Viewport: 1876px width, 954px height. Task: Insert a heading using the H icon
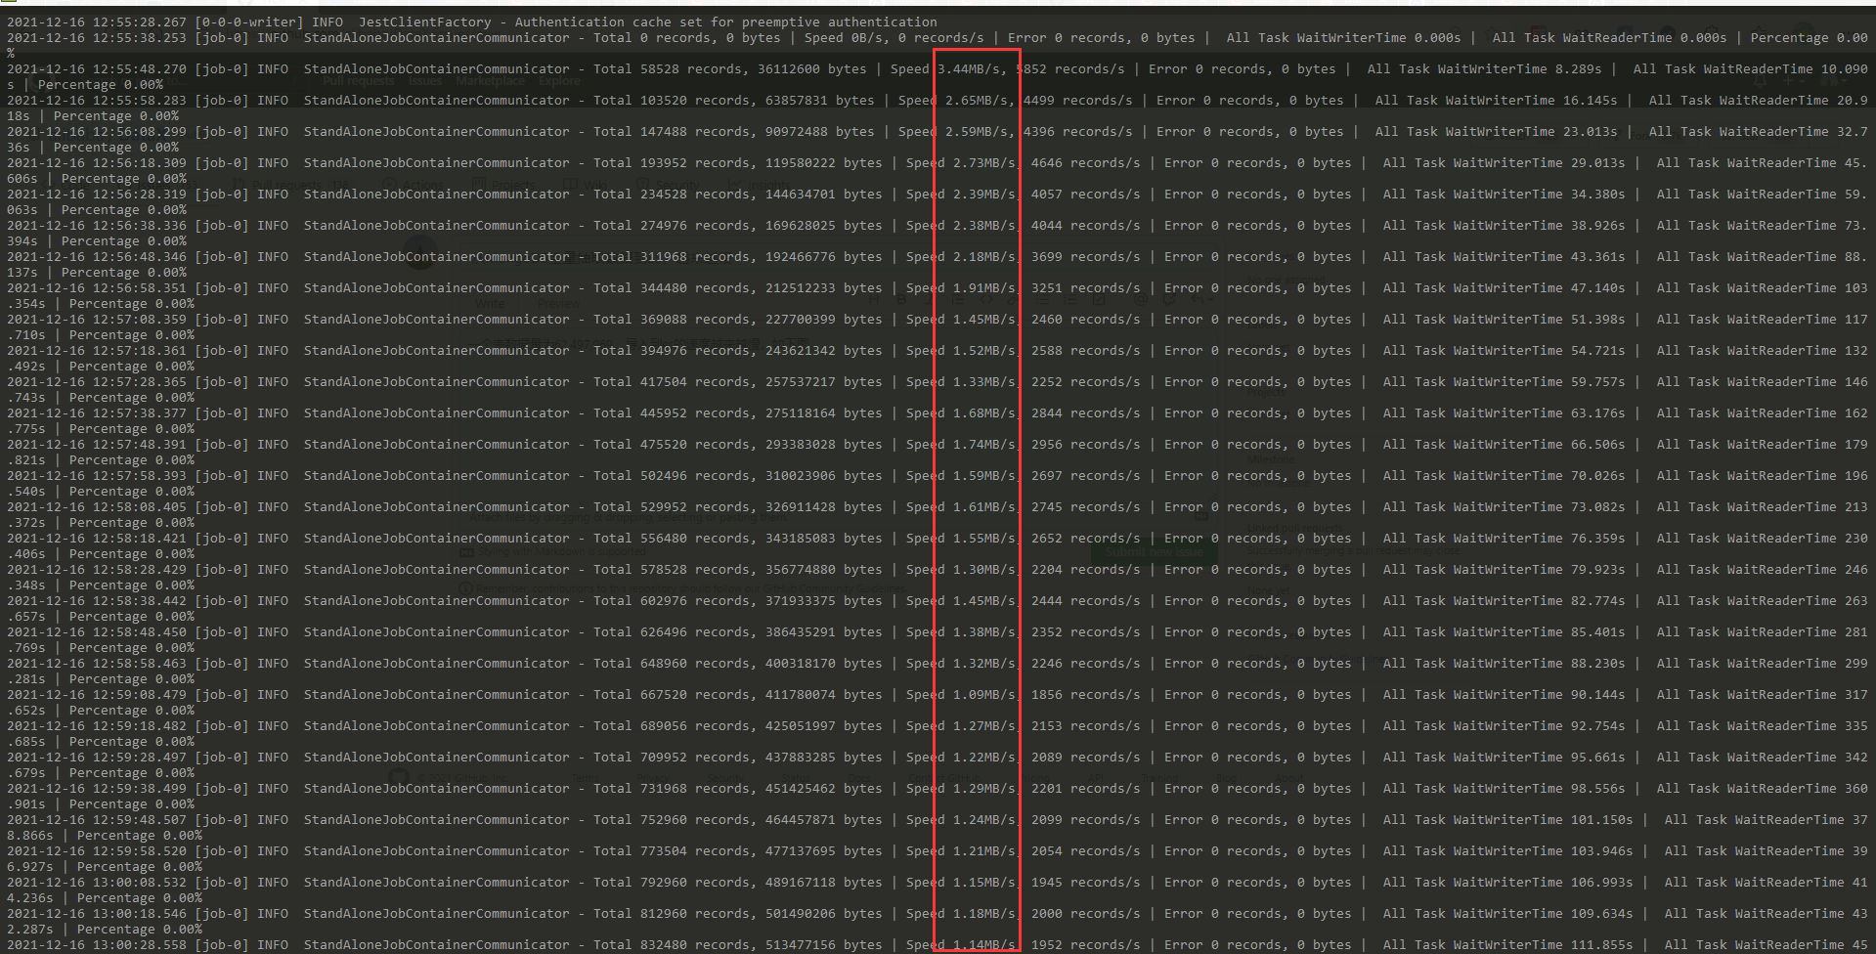(x=874, y=301)
